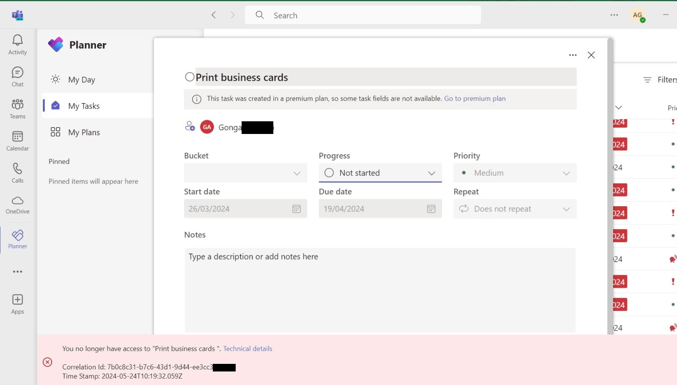Show more apps via sidebar ellipsis

[x=17, y=272]
